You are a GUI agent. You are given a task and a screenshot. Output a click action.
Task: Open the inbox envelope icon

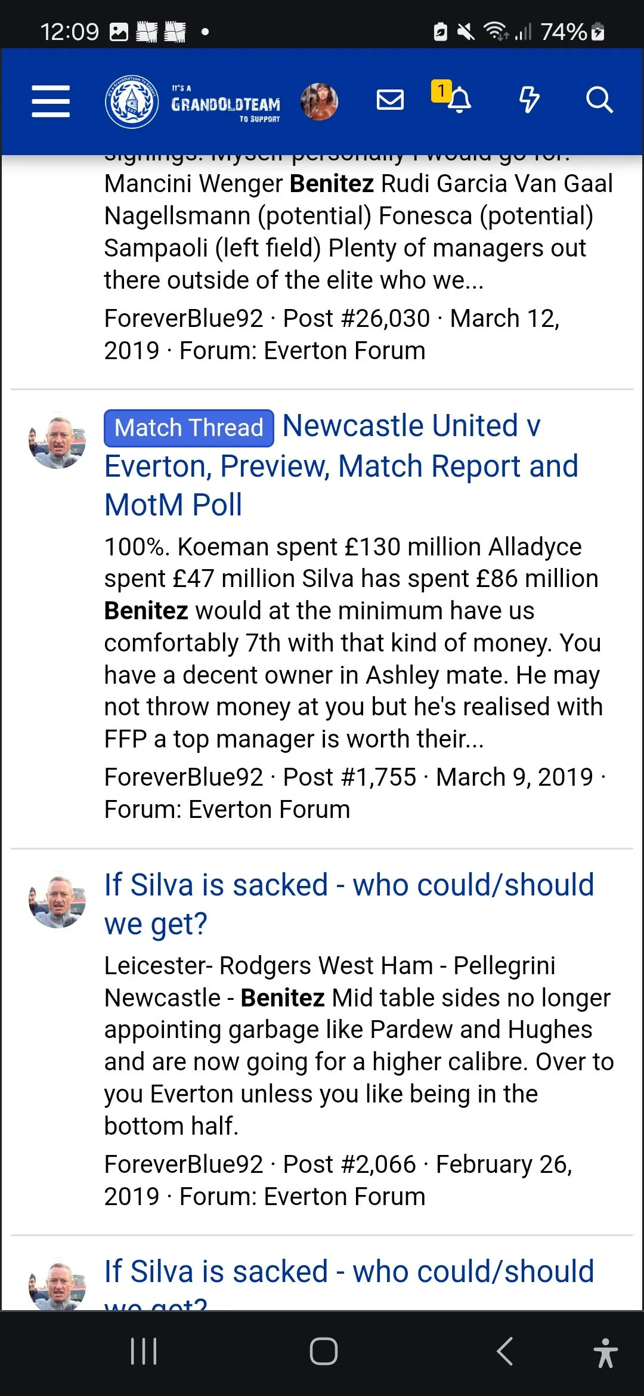click(391, 100)
